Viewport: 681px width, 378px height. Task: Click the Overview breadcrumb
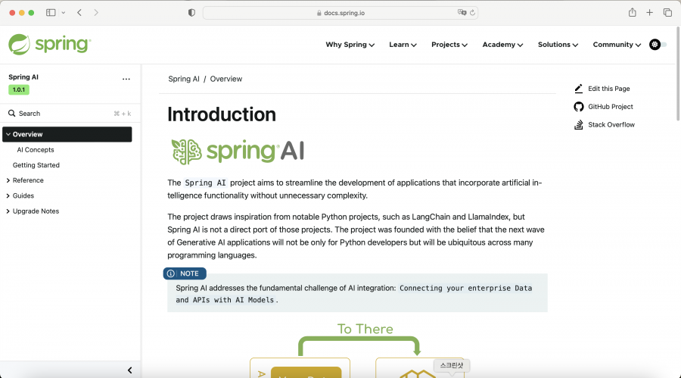point(226,79)
